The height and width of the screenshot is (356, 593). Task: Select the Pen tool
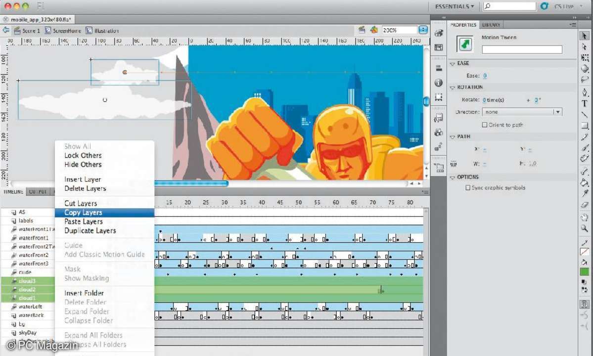tap(585, 92)
